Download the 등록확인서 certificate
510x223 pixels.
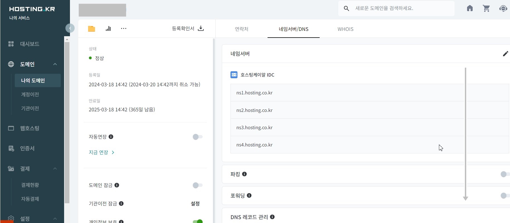(x=188, y=28)
